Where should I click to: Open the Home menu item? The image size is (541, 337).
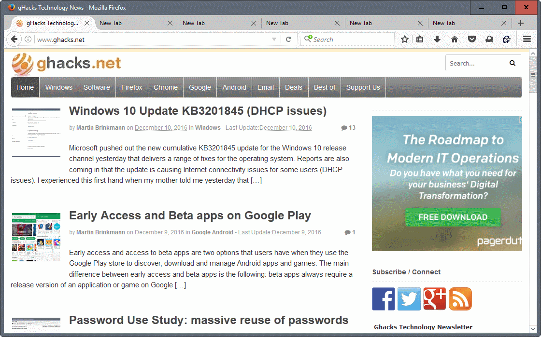[25, 87]
